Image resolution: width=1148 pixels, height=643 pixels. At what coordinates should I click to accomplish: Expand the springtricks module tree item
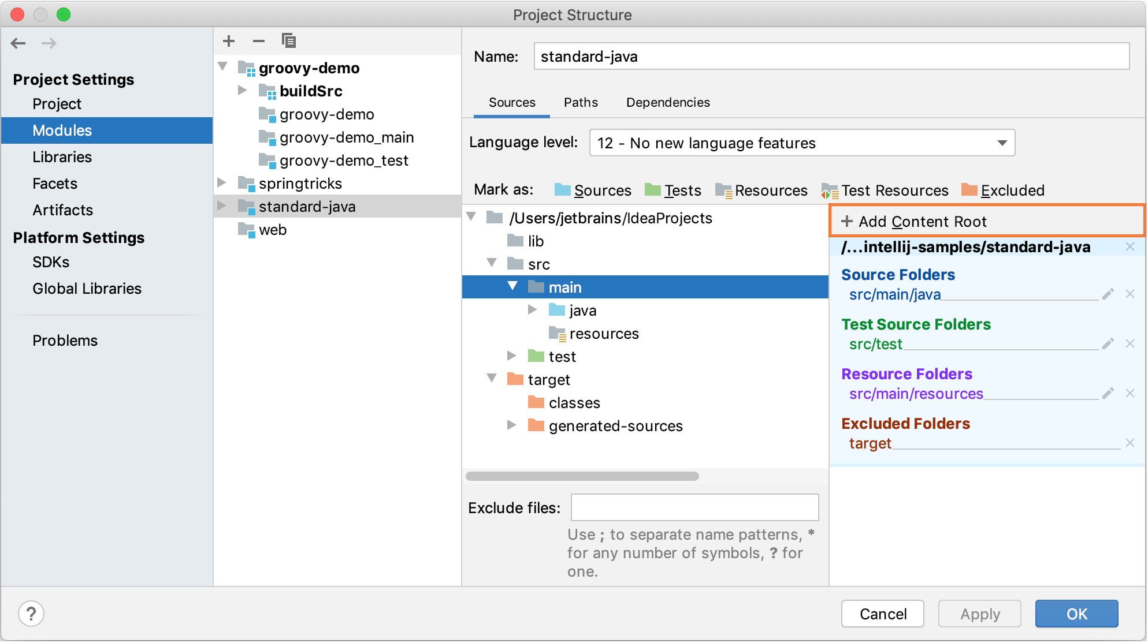point(224,183)
